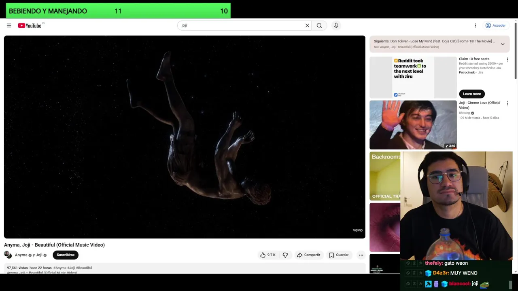Save video with Guardar button
This screenshot has width=518, height=291.
tap(339, 255)
